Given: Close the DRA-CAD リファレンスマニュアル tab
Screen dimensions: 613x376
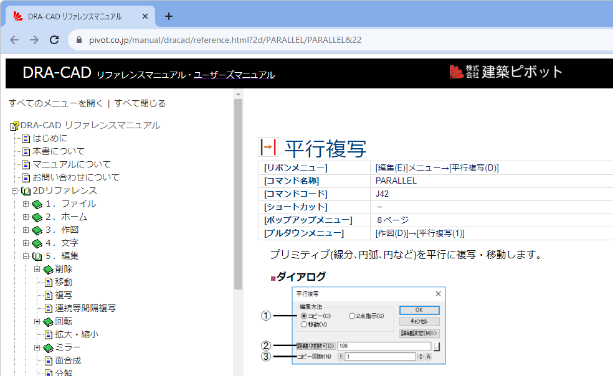Looking at the screenshot, I should [145, 16].
